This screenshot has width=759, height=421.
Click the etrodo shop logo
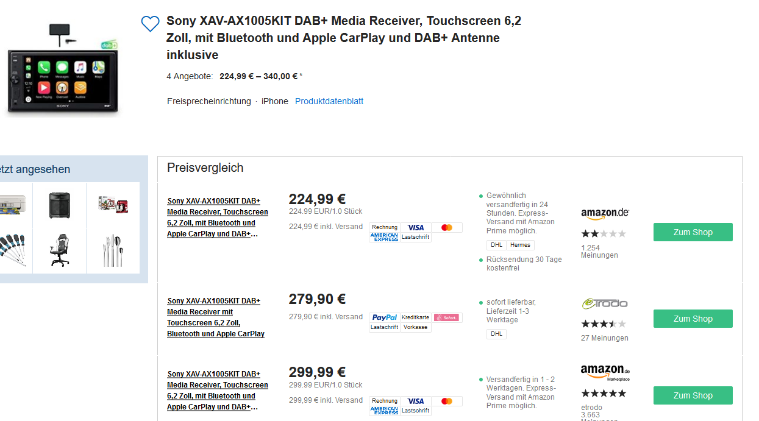coord(604,303)
